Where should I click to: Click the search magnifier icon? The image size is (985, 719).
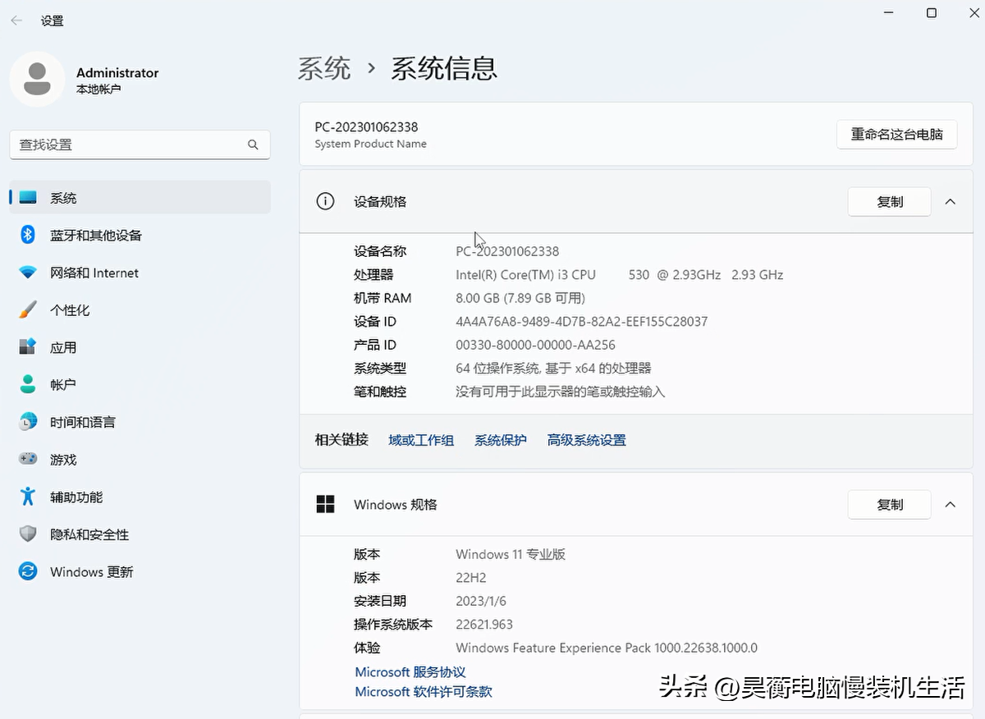tap(253, 144)
